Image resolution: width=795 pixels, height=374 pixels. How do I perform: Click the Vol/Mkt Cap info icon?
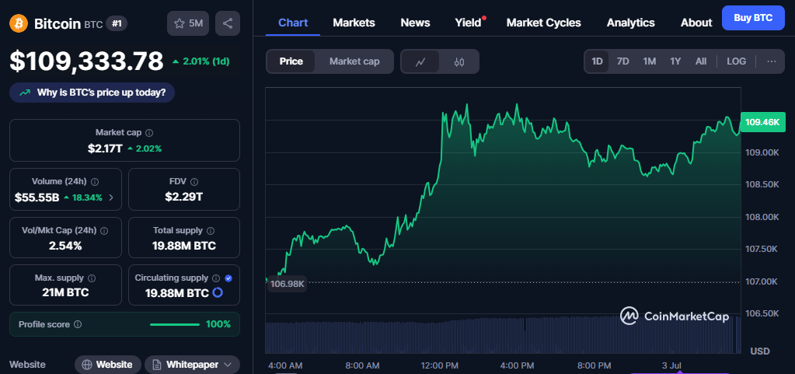104,230
